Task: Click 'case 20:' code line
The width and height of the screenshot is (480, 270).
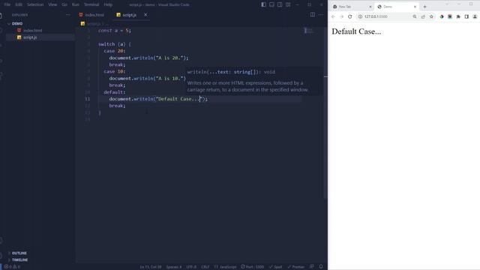Action: pyautogui.click(x=115, y=51)
